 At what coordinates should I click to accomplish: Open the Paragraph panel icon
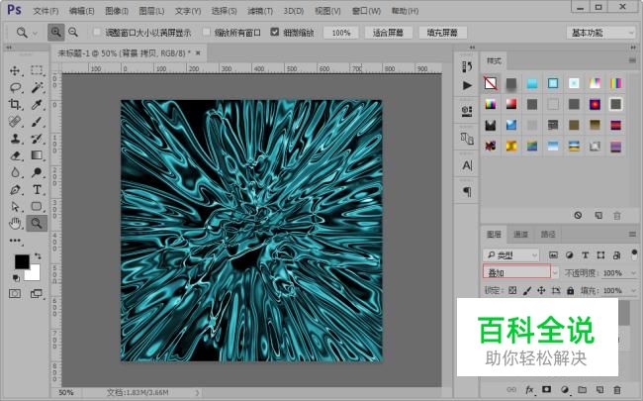point(467,191)
